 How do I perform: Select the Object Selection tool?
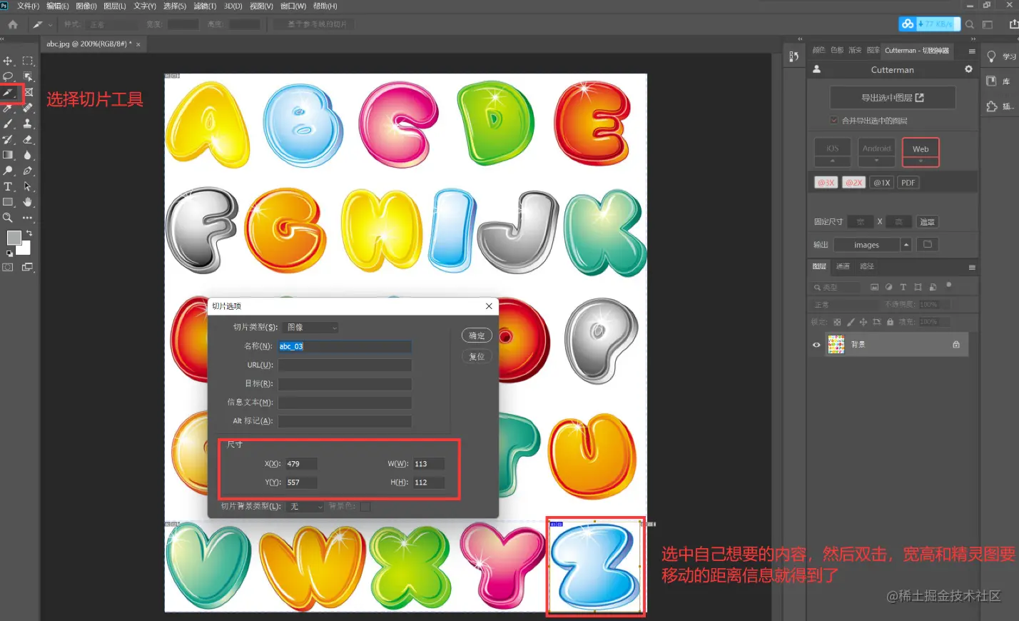tap(27, 76)
